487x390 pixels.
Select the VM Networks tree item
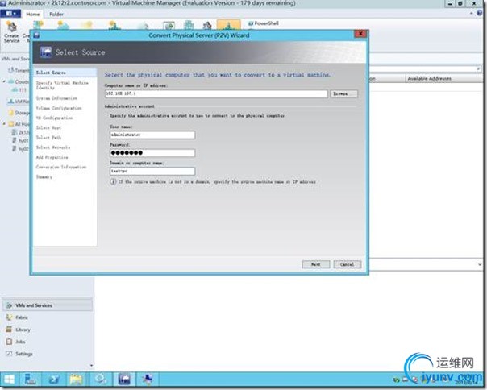[19, 102]
